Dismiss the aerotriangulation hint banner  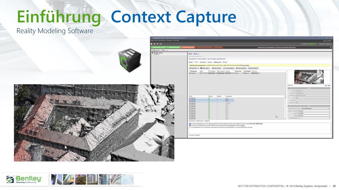pyautogui.click(x=331, y=47)
